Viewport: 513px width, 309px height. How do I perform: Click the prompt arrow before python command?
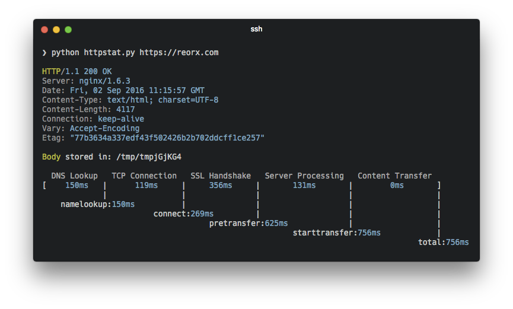[x=44, y=53]
